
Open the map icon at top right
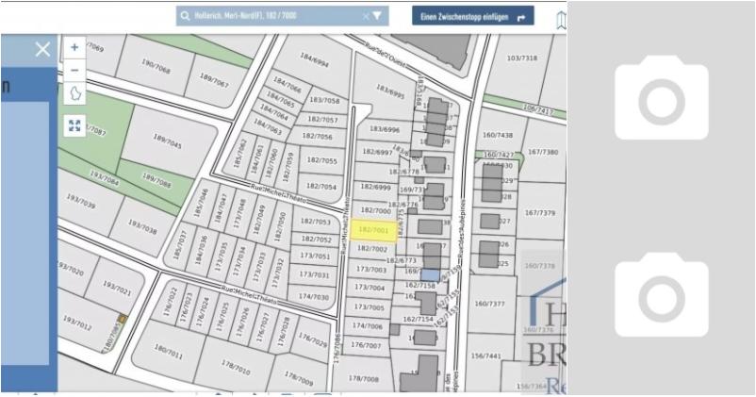click(x=561, y=18)
